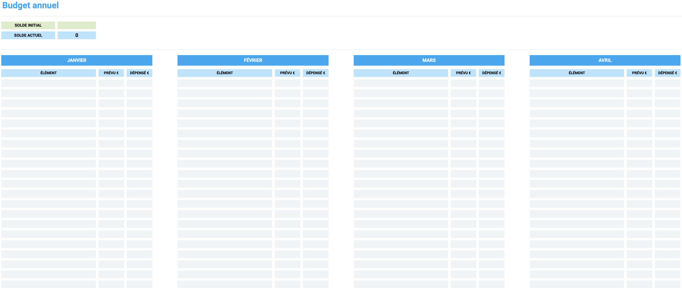This screenshot has height=288, width=682.
Task: Select the MARS month header
Action: [x=429, y=60]
